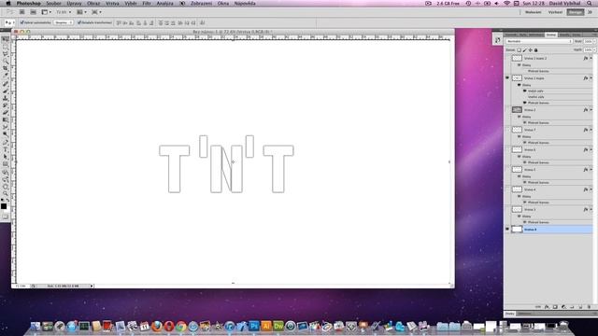Select the Pen tool
Image resolution: width=598 pixels, height=336 pixels.
click(6, 142)
